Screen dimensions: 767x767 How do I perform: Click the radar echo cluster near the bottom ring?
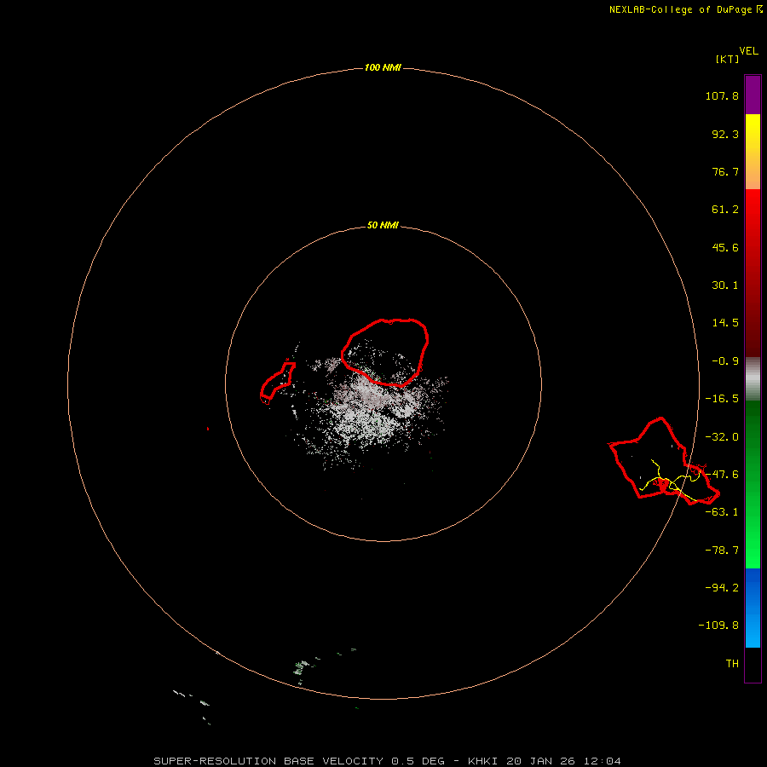pyautogui.click(x=302, y=667)
